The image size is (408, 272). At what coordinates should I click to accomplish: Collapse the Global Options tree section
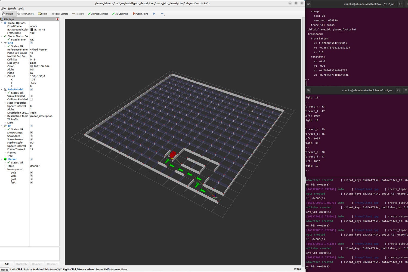pyautogui.click(x=2, y=23)
